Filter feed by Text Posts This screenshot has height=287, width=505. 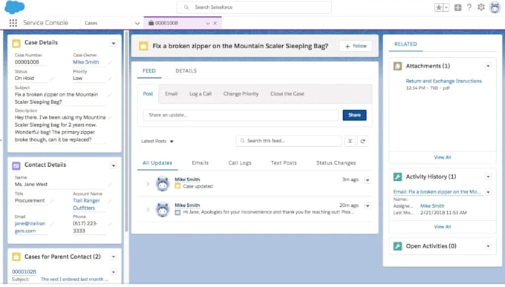coord(284,163)
